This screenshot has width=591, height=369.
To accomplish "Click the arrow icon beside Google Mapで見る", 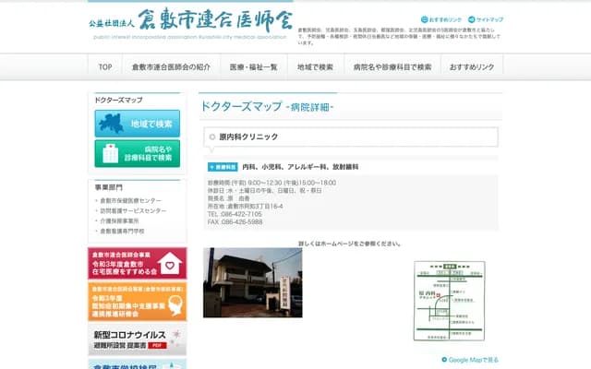I will click(444, 360).
